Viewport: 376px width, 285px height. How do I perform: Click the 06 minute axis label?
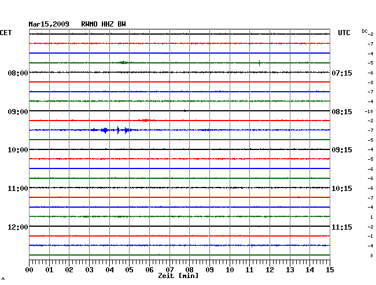coord(149,270)
